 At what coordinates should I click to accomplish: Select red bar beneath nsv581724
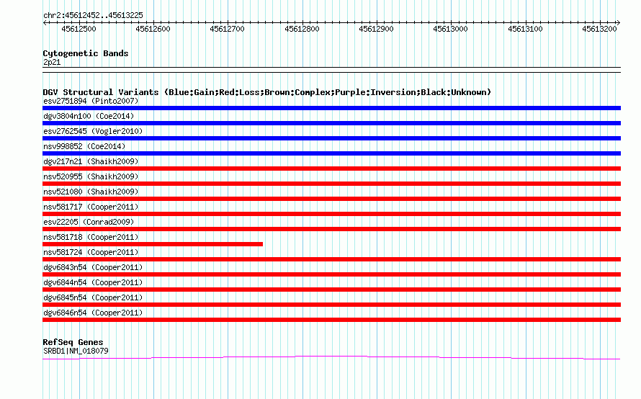click(331, 259)
